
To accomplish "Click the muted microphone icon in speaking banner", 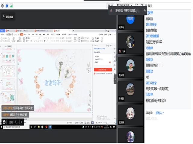I will (x=111, y=10).
